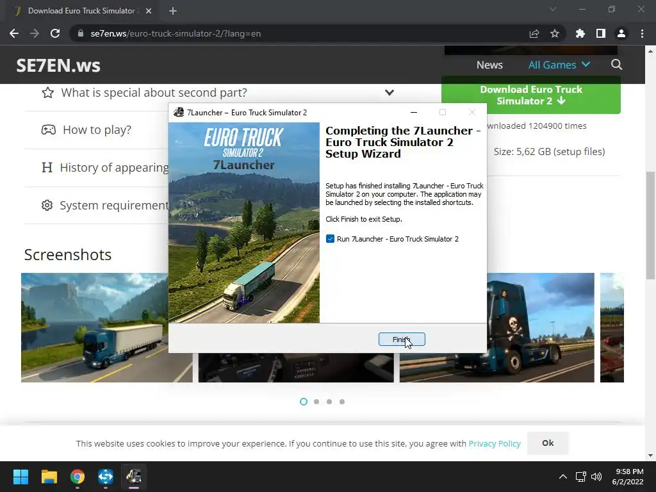Click the gear icon beside System requirements
656x492 pixels.
47,205
